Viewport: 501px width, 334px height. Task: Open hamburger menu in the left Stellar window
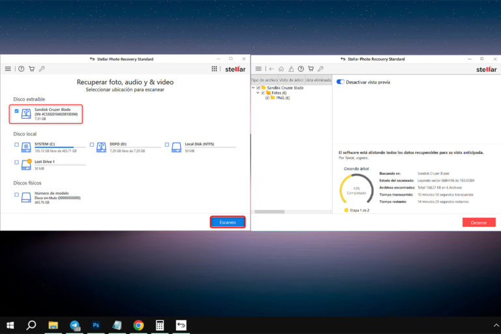[x=8, y=68]
